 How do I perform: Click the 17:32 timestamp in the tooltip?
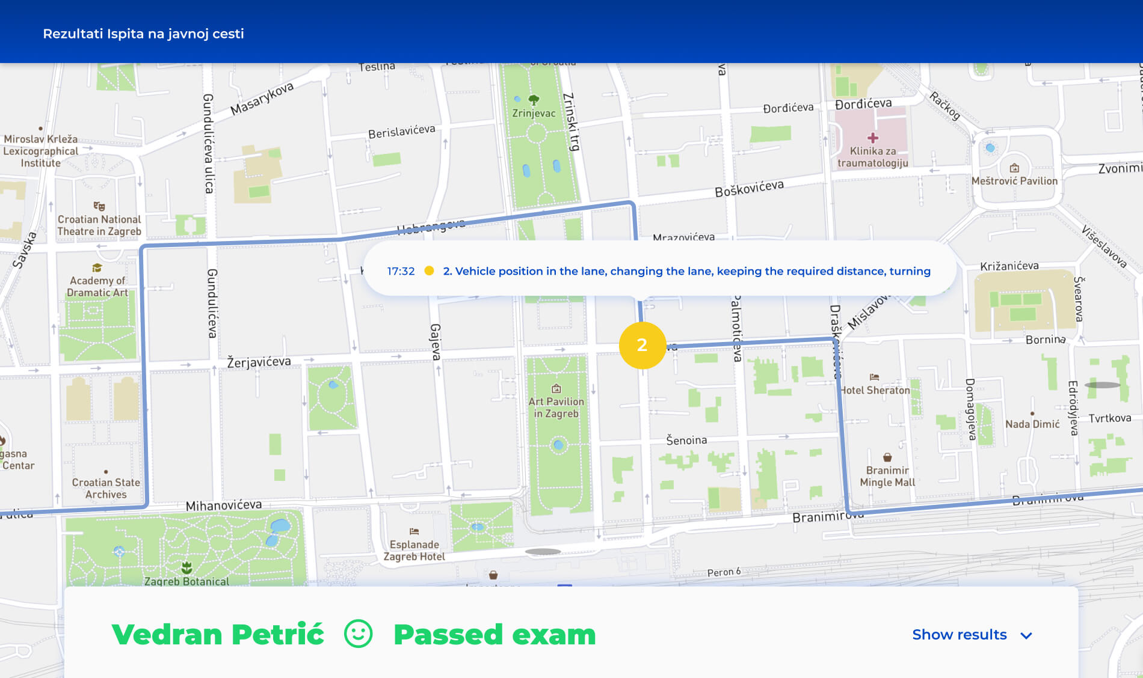(401, 271)
